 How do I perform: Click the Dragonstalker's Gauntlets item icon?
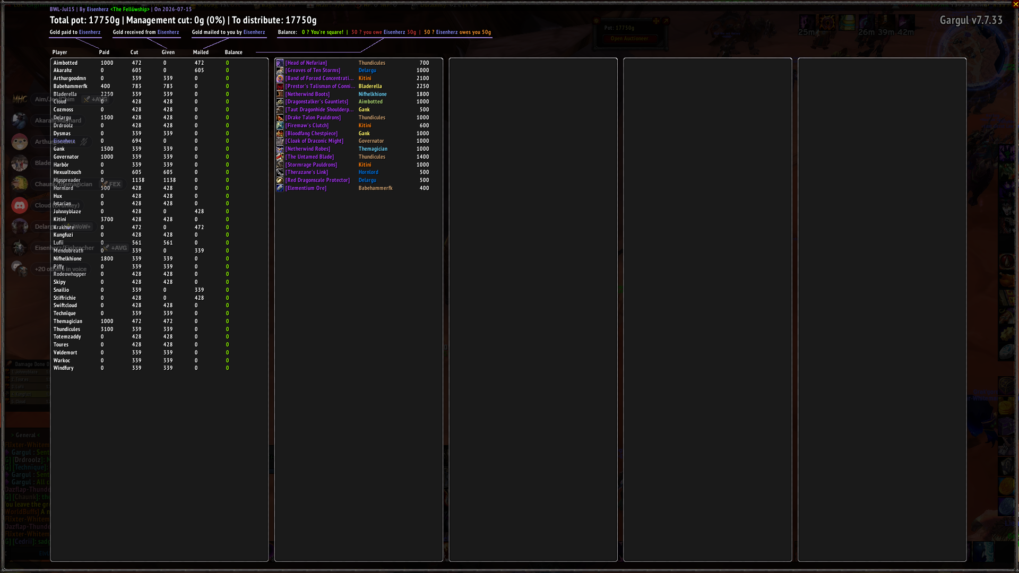tap(280, 102)
